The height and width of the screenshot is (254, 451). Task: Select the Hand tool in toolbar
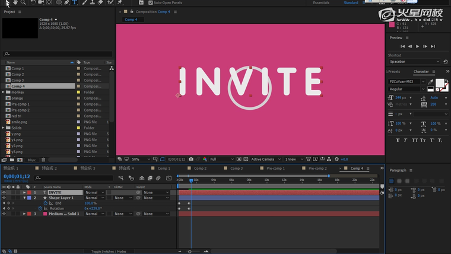click(x=15, y=2)
